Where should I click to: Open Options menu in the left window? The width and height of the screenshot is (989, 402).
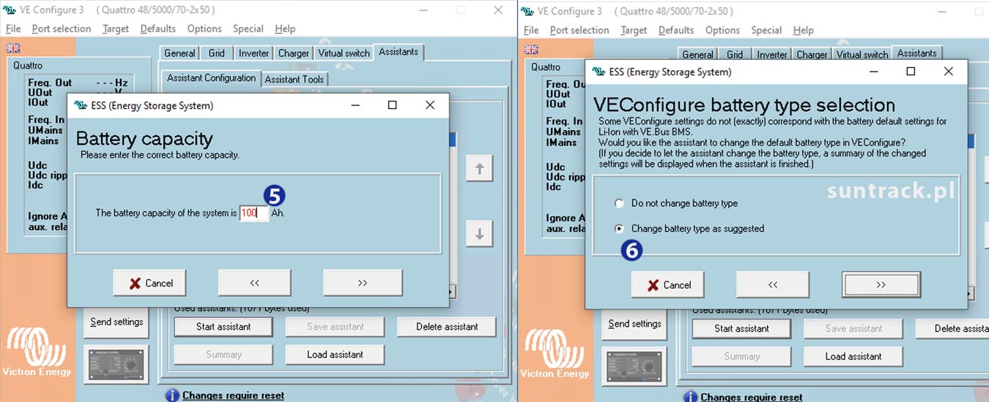pyautogui.click(x=204, y=29)
